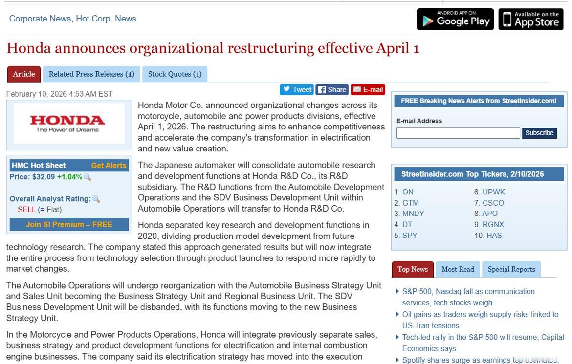
Task: Open UPWK ticker link
Action: [494, 192]
